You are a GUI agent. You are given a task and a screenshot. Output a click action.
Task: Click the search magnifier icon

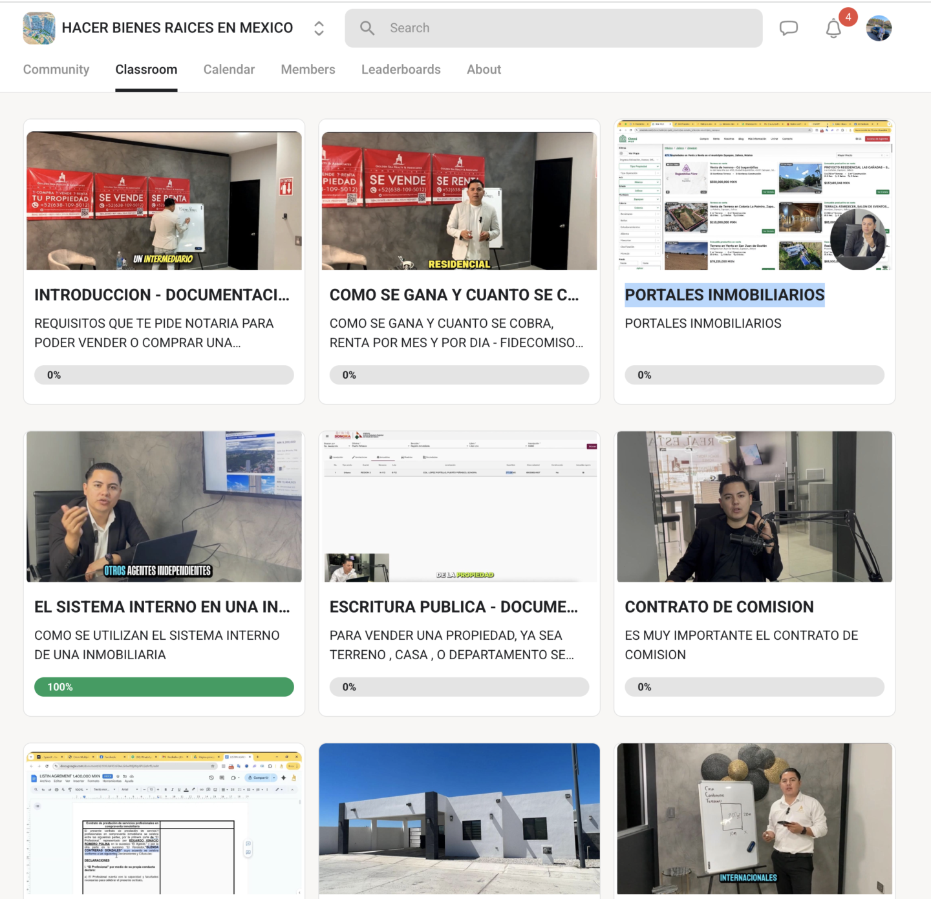pos(367,28)
